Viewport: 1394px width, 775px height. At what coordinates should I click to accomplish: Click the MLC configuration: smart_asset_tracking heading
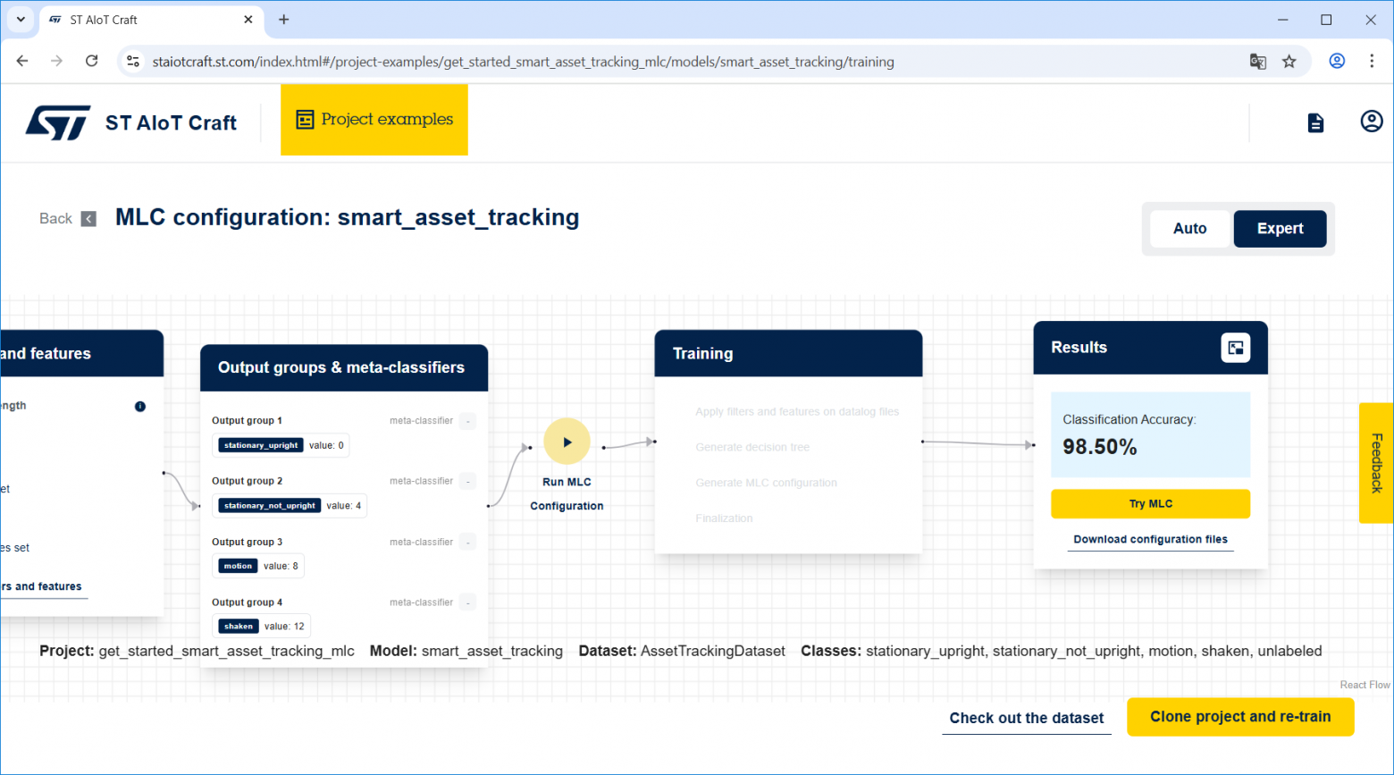click(347, 218)
